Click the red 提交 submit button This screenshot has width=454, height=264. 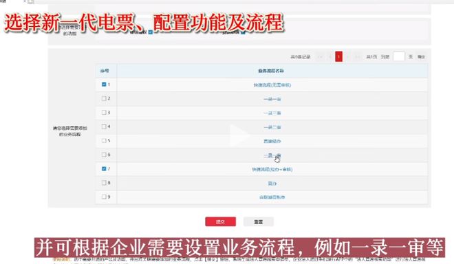220,222
